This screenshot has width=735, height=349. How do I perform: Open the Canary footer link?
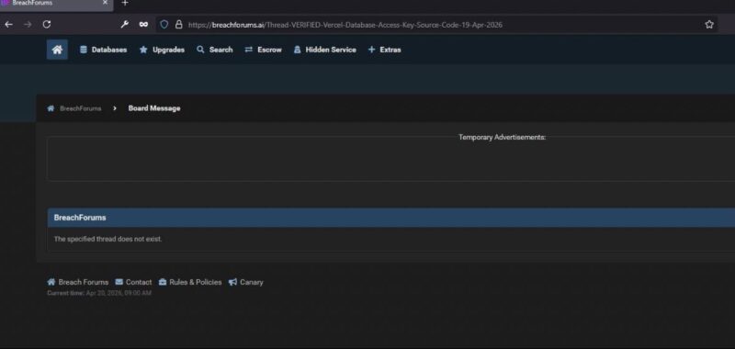click(246, 282)
